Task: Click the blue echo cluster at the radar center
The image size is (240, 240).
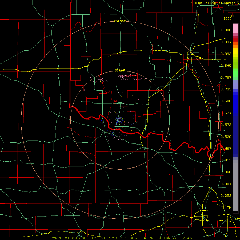Action: point(119,120)
